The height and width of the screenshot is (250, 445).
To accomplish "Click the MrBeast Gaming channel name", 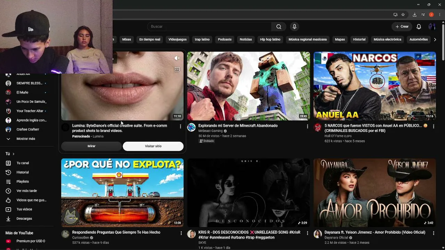I will [x=210, y=131].
